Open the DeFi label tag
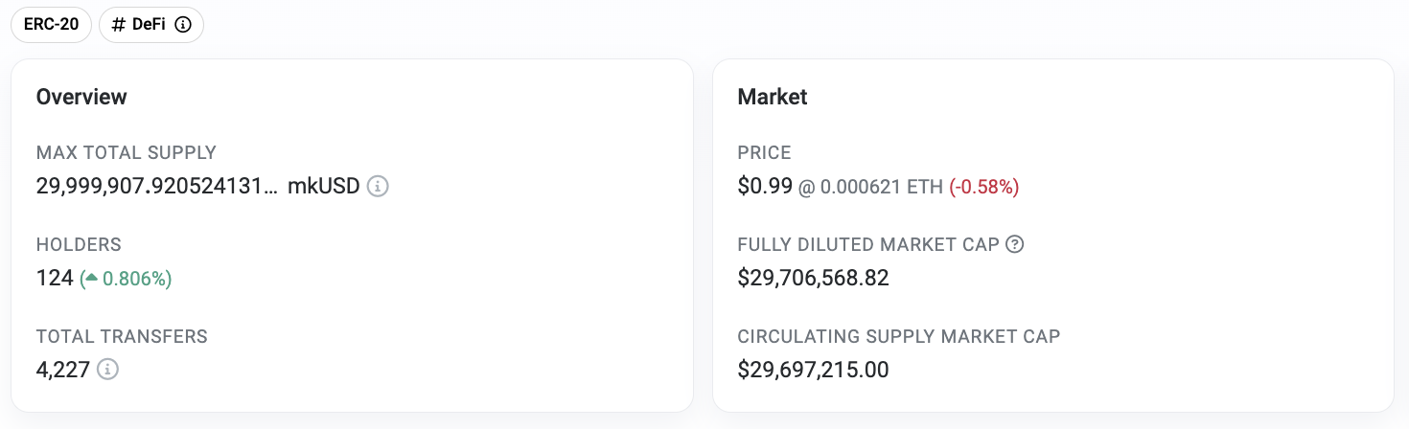 coord(151,25)
